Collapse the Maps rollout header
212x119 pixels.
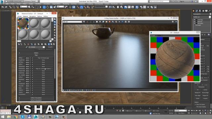pos(36,55)
